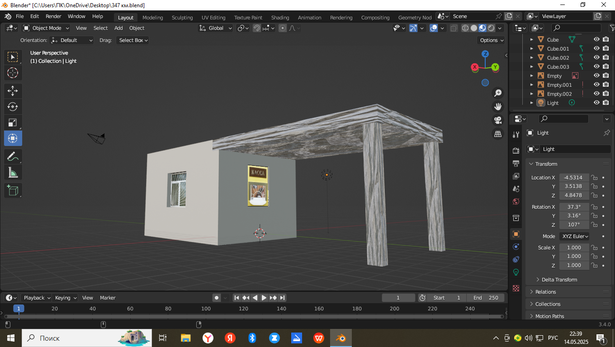Open the XYZ Euler rotation mode dropdown

click(x=574, y=236)
